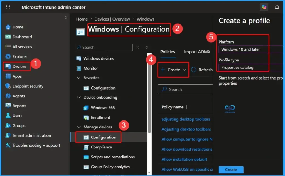Open Endpoint security section

pos(24,86)
